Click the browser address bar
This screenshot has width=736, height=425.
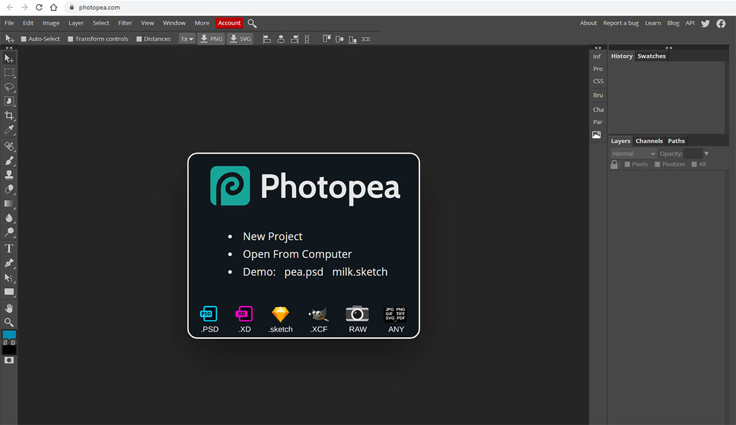click(x=399, y=7)
